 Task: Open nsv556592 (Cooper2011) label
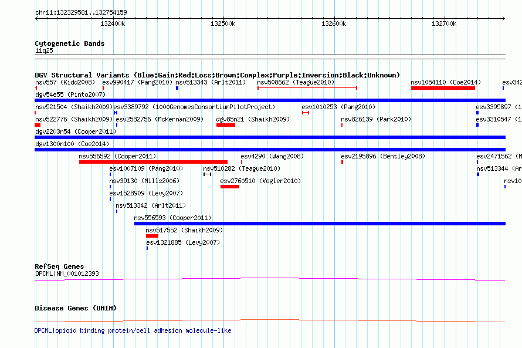[x=117, y=156]
